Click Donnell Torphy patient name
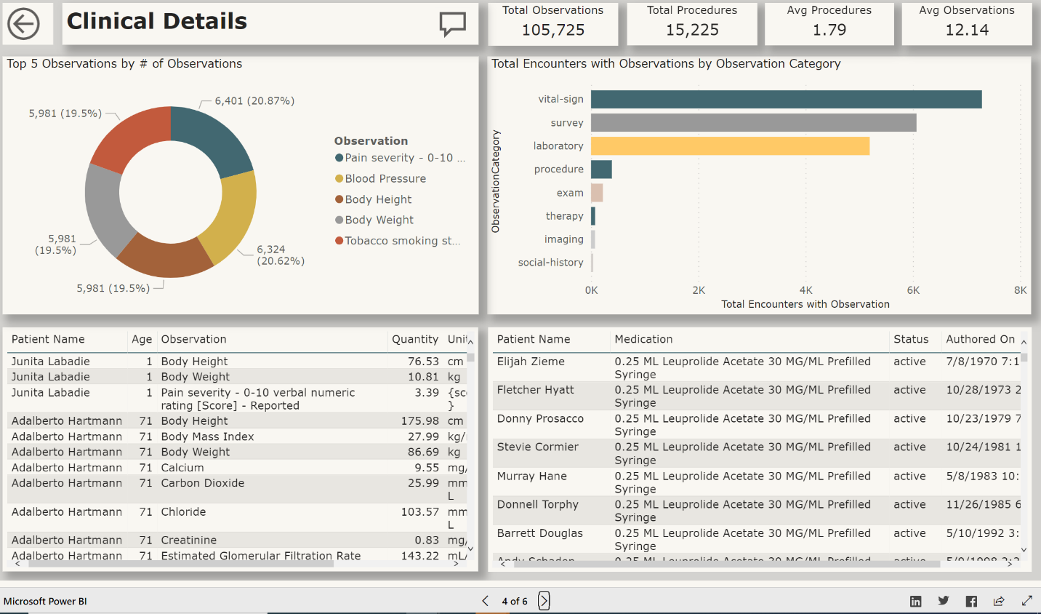The height and width of the screenshot is (614, 1041). pyautogui.click(x=537, y=505)
